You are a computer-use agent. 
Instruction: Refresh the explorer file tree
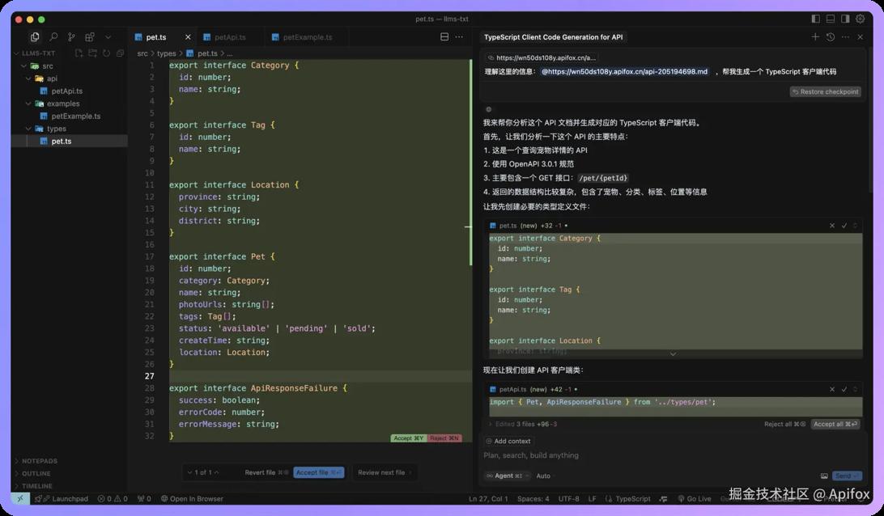pos(106,53)
